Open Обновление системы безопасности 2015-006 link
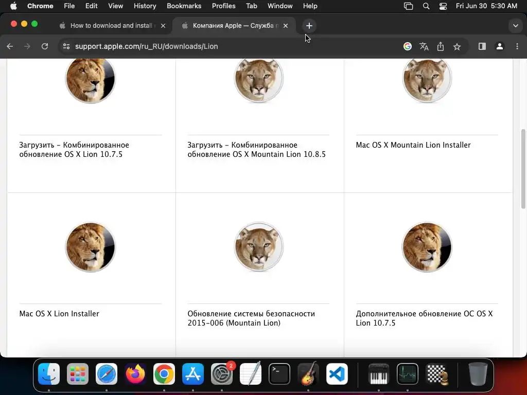This screenshot has width=527, height=395. 251,318
